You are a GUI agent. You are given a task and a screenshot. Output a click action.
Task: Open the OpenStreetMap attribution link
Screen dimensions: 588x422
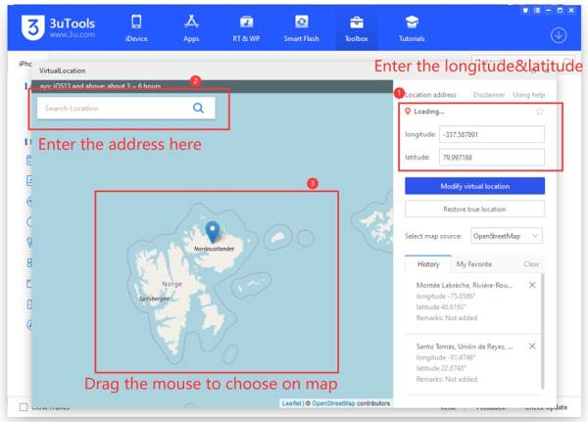click(x=333, y=403)
